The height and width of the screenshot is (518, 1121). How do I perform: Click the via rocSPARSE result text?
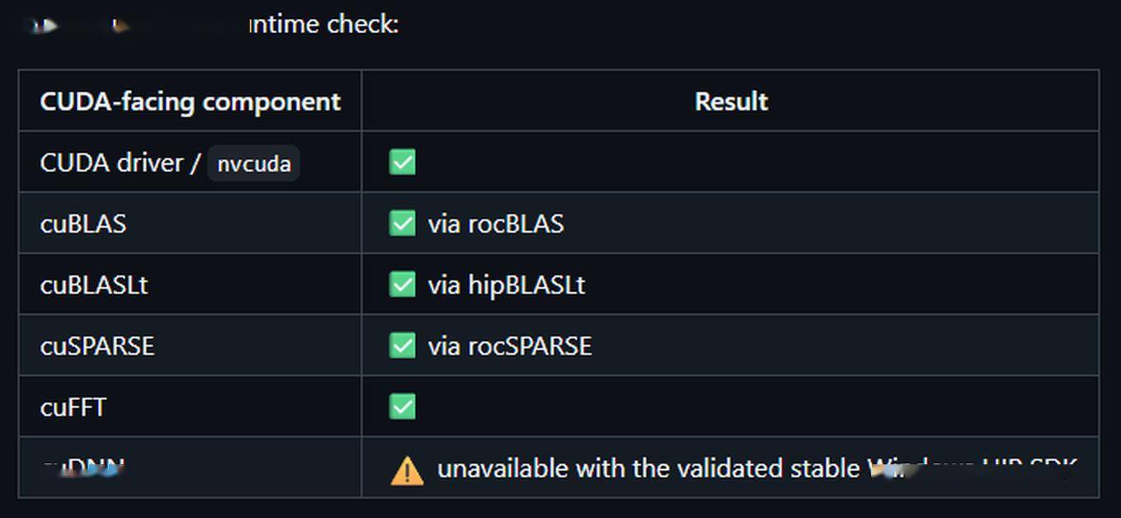509,346
